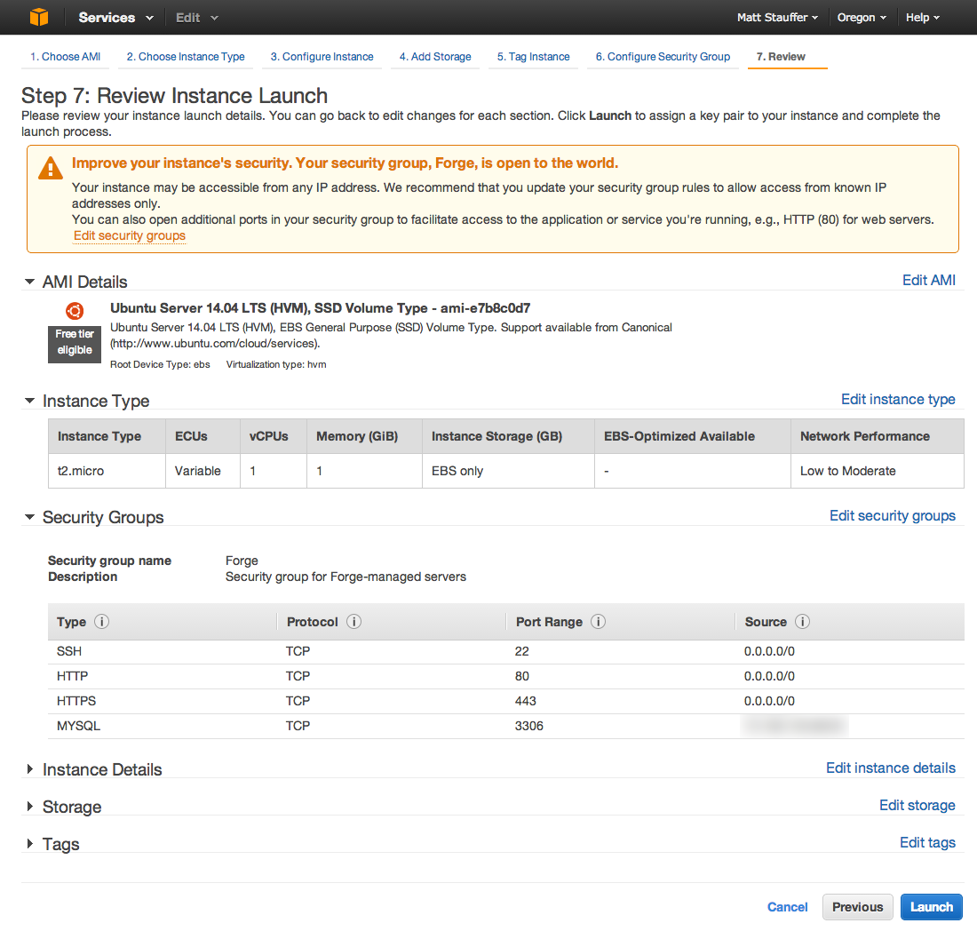Click Edit security groups link beside Security Groups heading
Screen dimensions: 977x931
(893, 516)
